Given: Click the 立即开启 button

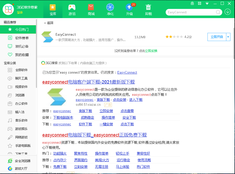Looking at the screenshot, I should 217,37.
